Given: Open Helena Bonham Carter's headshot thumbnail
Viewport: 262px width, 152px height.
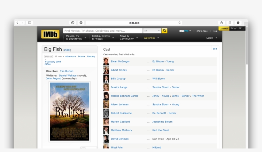Looking at the screenshot, I should pyautogui.click(x=106, y=96).
